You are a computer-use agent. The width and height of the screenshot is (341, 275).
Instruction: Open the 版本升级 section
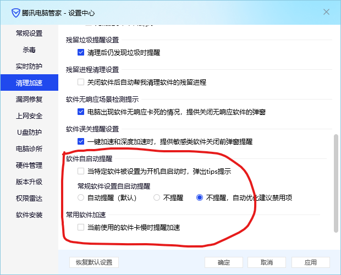tap(29, 182)
